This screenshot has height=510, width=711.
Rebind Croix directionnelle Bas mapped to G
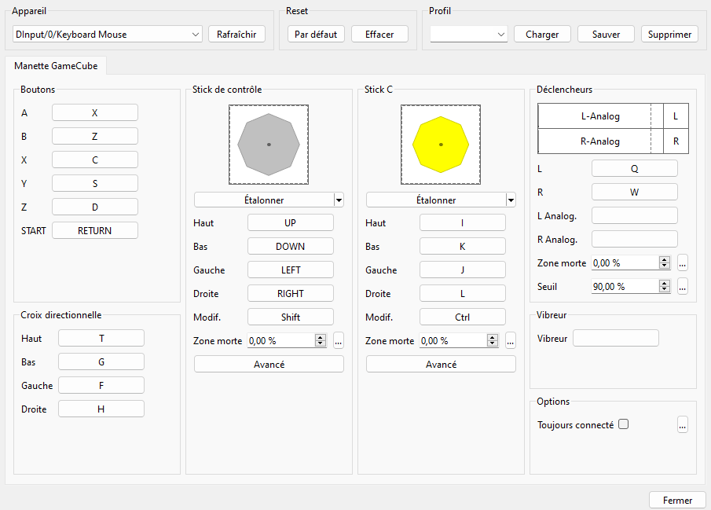101,362
